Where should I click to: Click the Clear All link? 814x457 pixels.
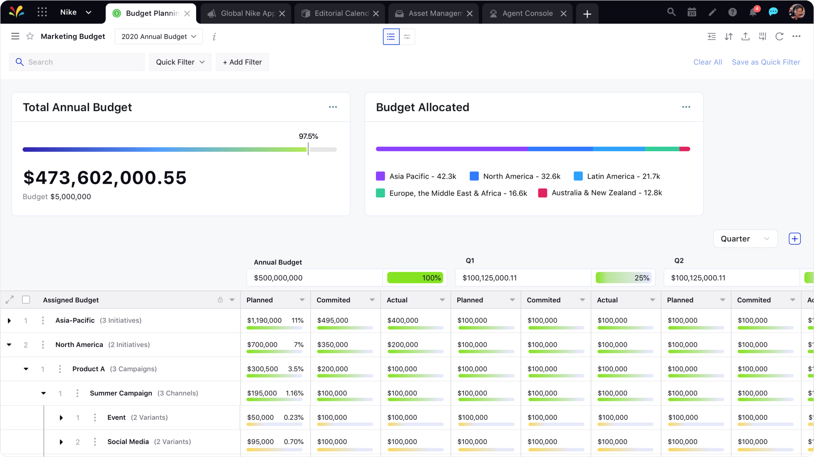708,62
